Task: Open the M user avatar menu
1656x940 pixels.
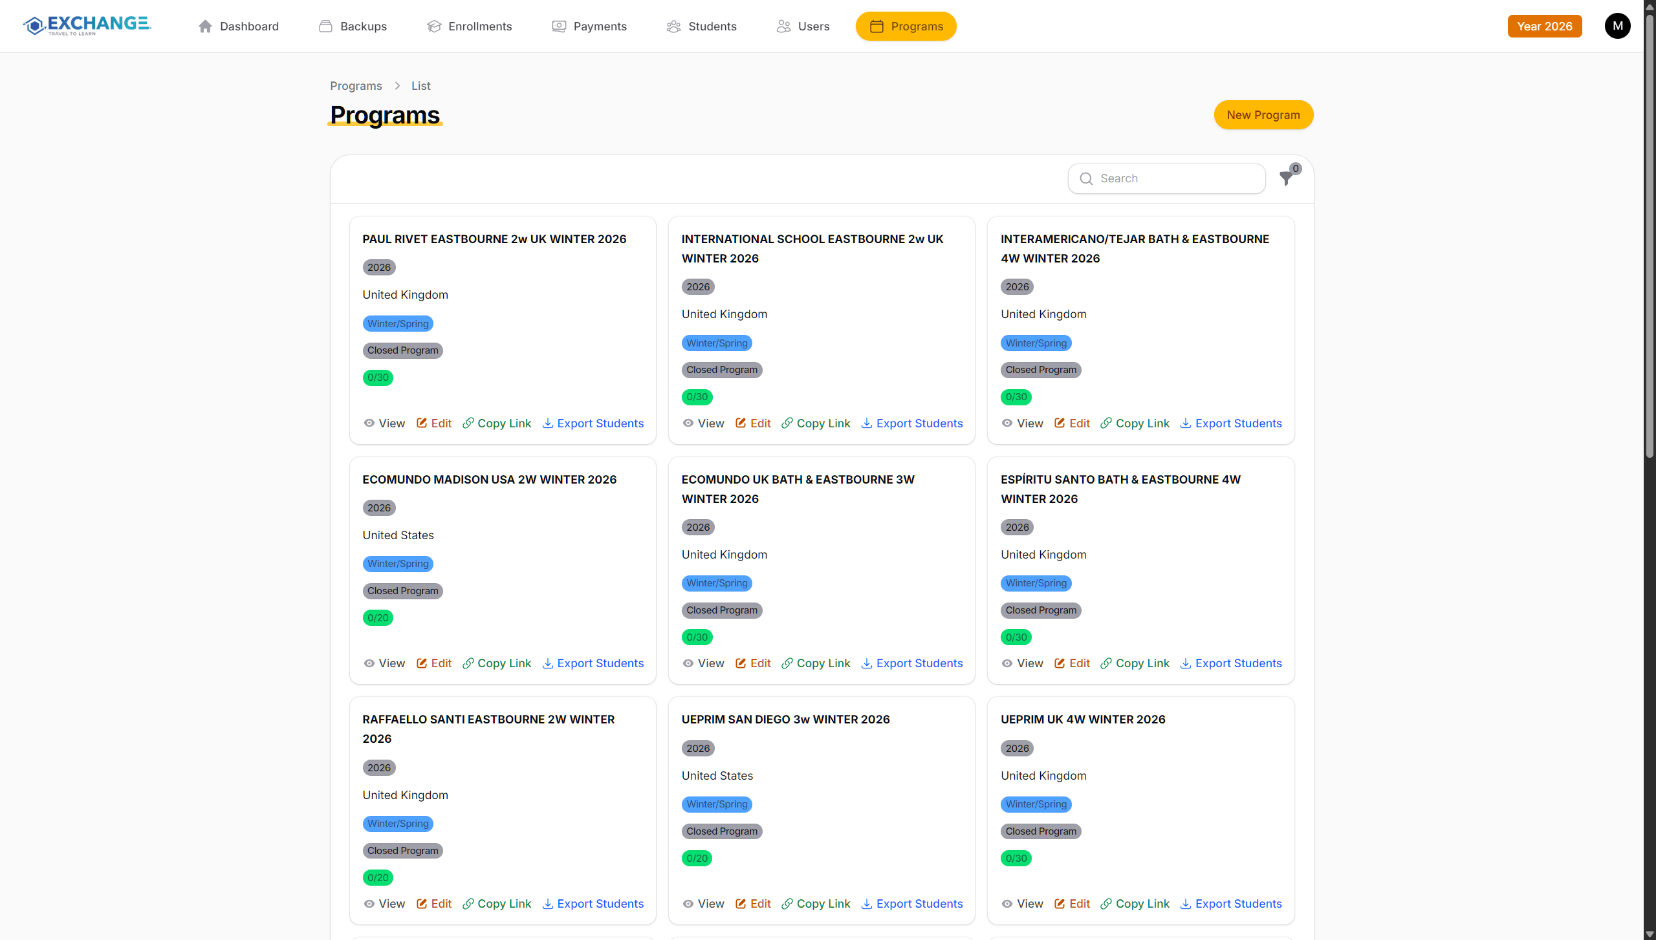Action: [x=1617, y=26]
